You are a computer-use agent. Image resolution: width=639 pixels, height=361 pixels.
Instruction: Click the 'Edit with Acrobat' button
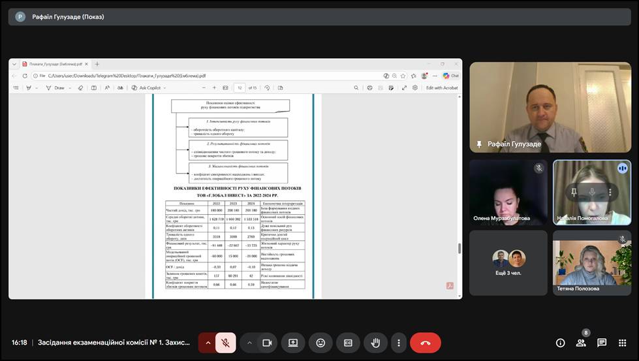pyautogui.click(x=442, y=87)
